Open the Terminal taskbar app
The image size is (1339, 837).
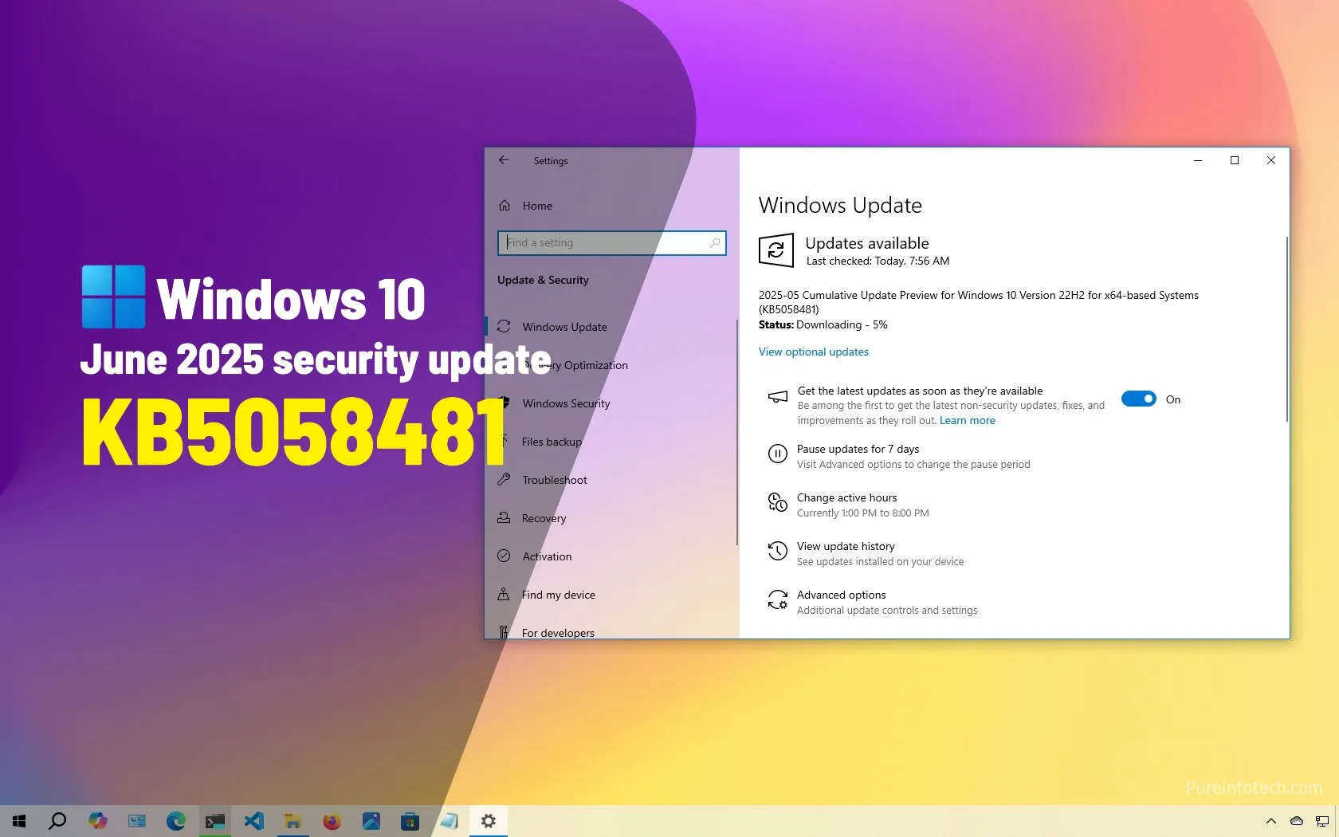[214, 820]
